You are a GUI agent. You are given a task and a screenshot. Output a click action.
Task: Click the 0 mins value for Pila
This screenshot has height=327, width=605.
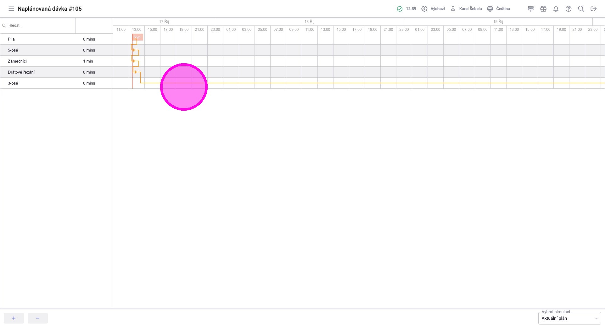89,39
